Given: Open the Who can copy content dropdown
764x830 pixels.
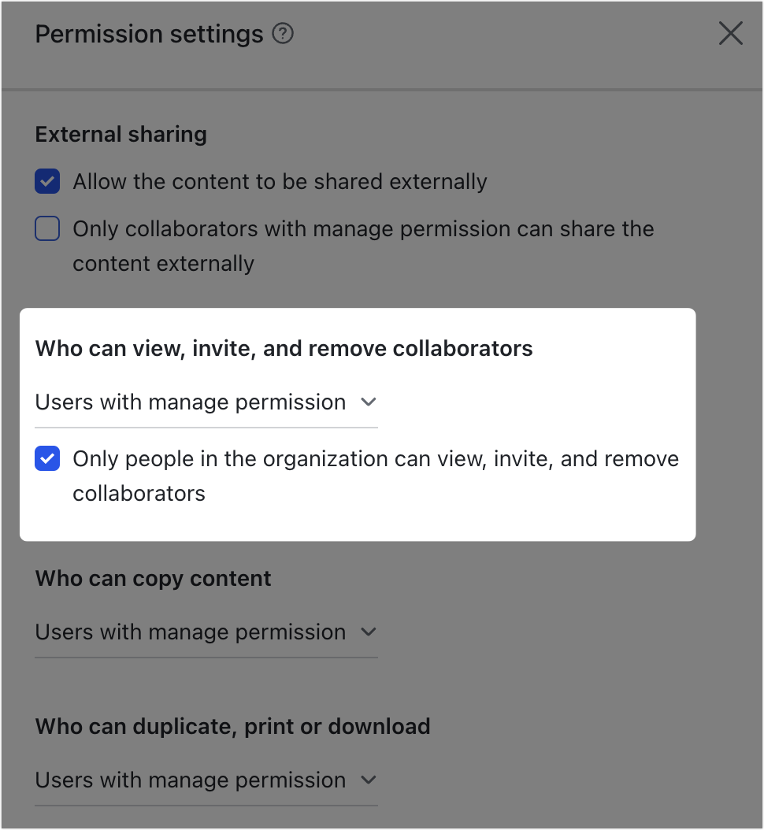Looking at the screenshot, I should (x=206, y=632).
